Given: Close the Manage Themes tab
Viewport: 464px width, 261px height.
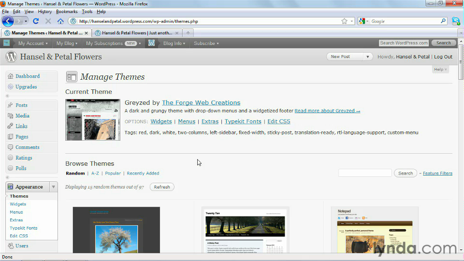Looking at the screenshot, I should (x=86, y=33).
